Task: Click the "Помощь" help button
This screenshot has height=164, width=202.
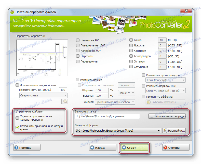Action: 27,147
